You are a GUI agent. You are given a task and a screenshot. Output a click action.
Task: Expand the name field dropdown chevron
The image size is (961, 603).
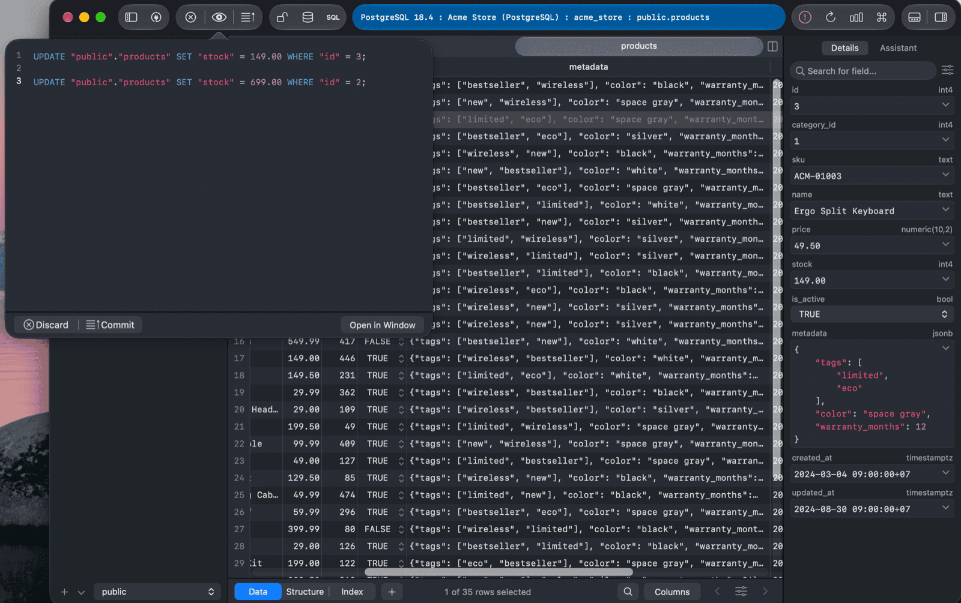(945, 209)
